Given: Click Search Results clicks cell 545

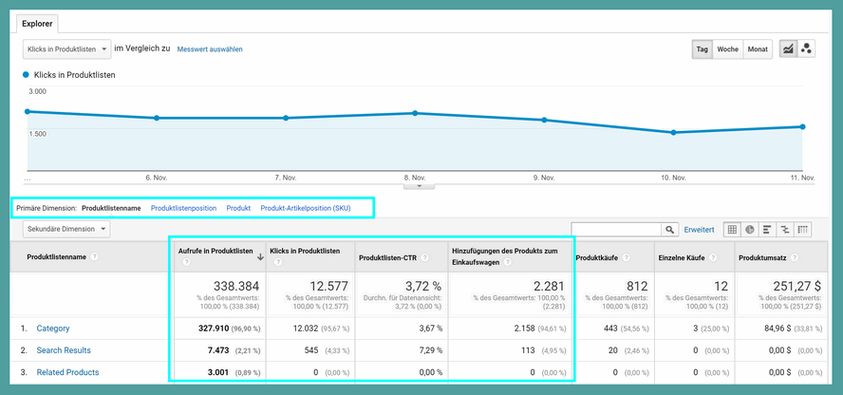Looking at the screenshot, I should tap(311, 350).
